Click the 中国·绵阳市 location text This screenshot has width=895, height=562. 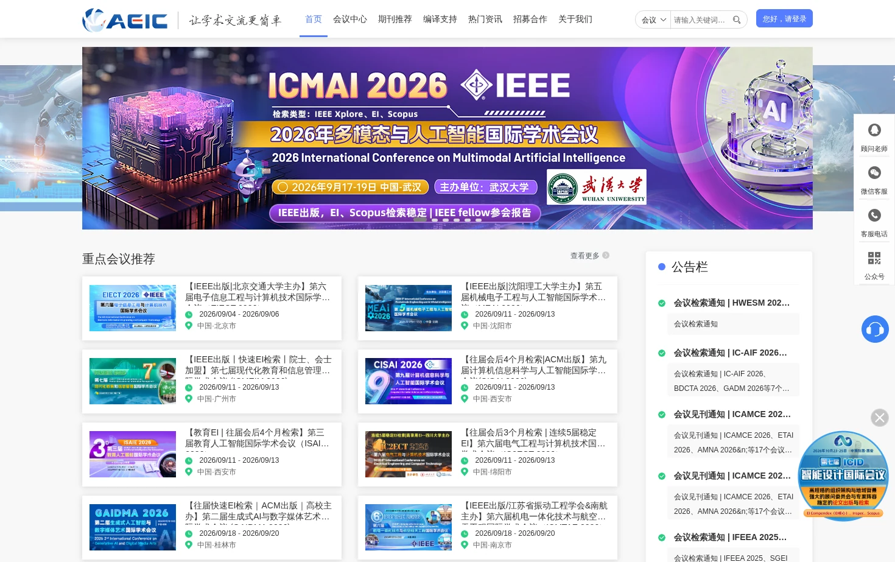click(x=493, y=472)
